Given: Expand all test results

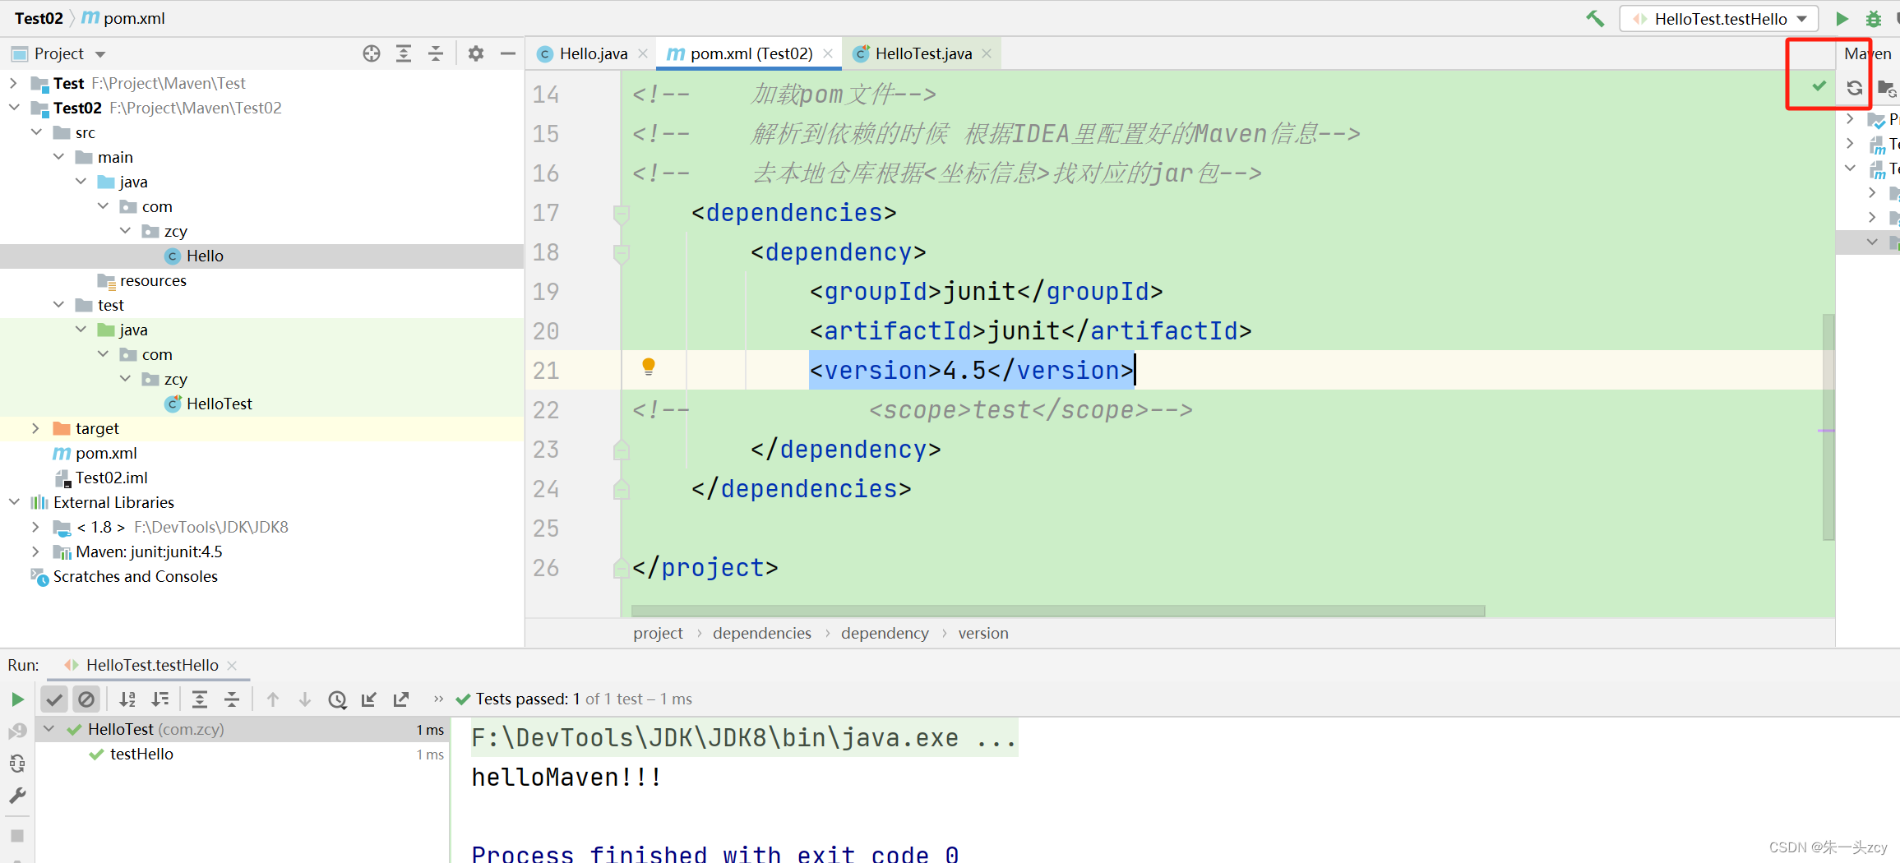Looking at the screenshot, I should click(200, 699).
